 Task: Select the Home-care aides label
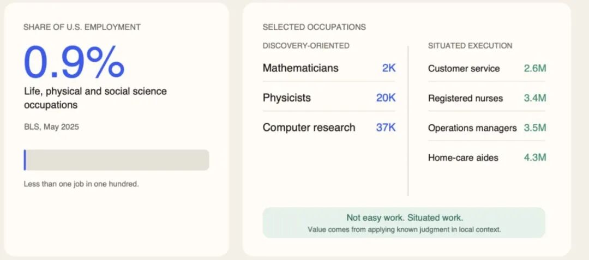coord(463,158)
